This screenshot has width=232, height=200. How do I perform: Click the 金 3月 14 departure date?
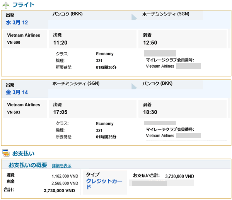[x=17, y=92]
